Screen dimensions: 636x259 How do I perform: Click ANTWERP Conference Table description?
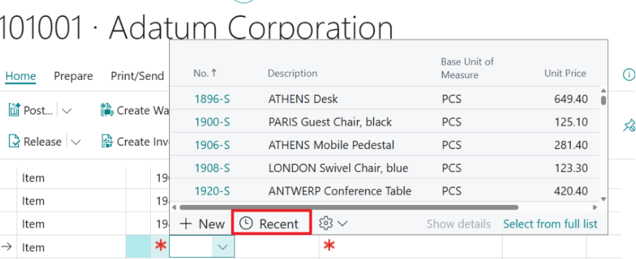340,191
